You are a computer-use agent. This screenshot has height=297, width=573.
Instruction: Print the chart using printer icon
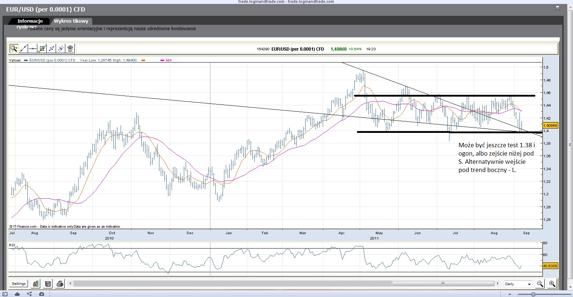[60, 284]
